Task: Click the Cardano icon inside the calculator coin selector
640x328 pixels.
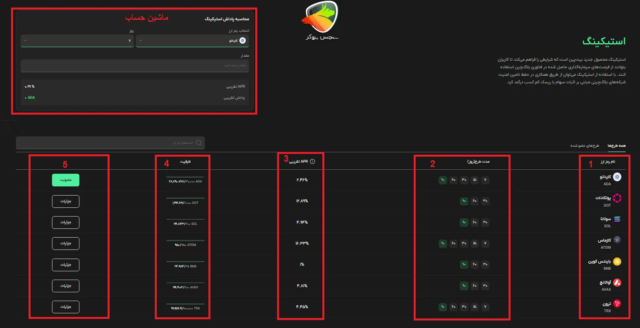Action: [243, 40]
